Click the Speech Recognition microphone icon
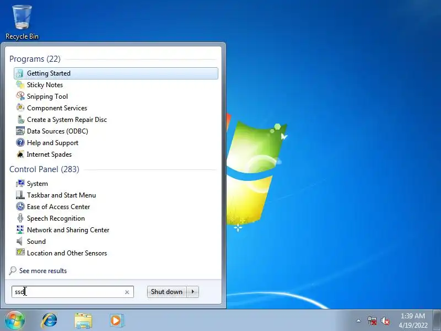The width and height of the screenshot is (441, 331). click(20, 218)
